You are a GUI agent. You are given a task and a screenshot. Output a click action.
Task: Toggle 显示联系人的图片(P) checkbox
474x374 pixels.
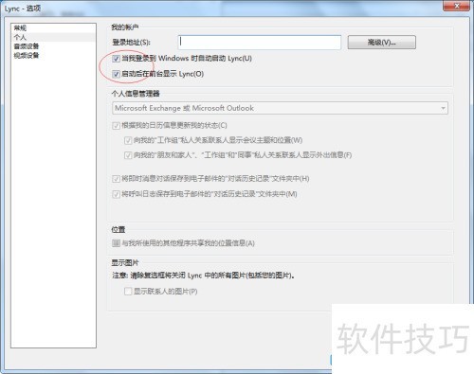point(128,292)
